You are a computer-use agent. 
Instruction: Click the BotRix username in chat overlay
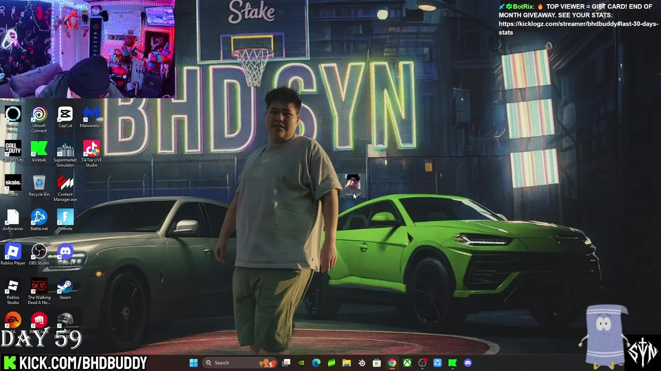click(x=523, y=7)
